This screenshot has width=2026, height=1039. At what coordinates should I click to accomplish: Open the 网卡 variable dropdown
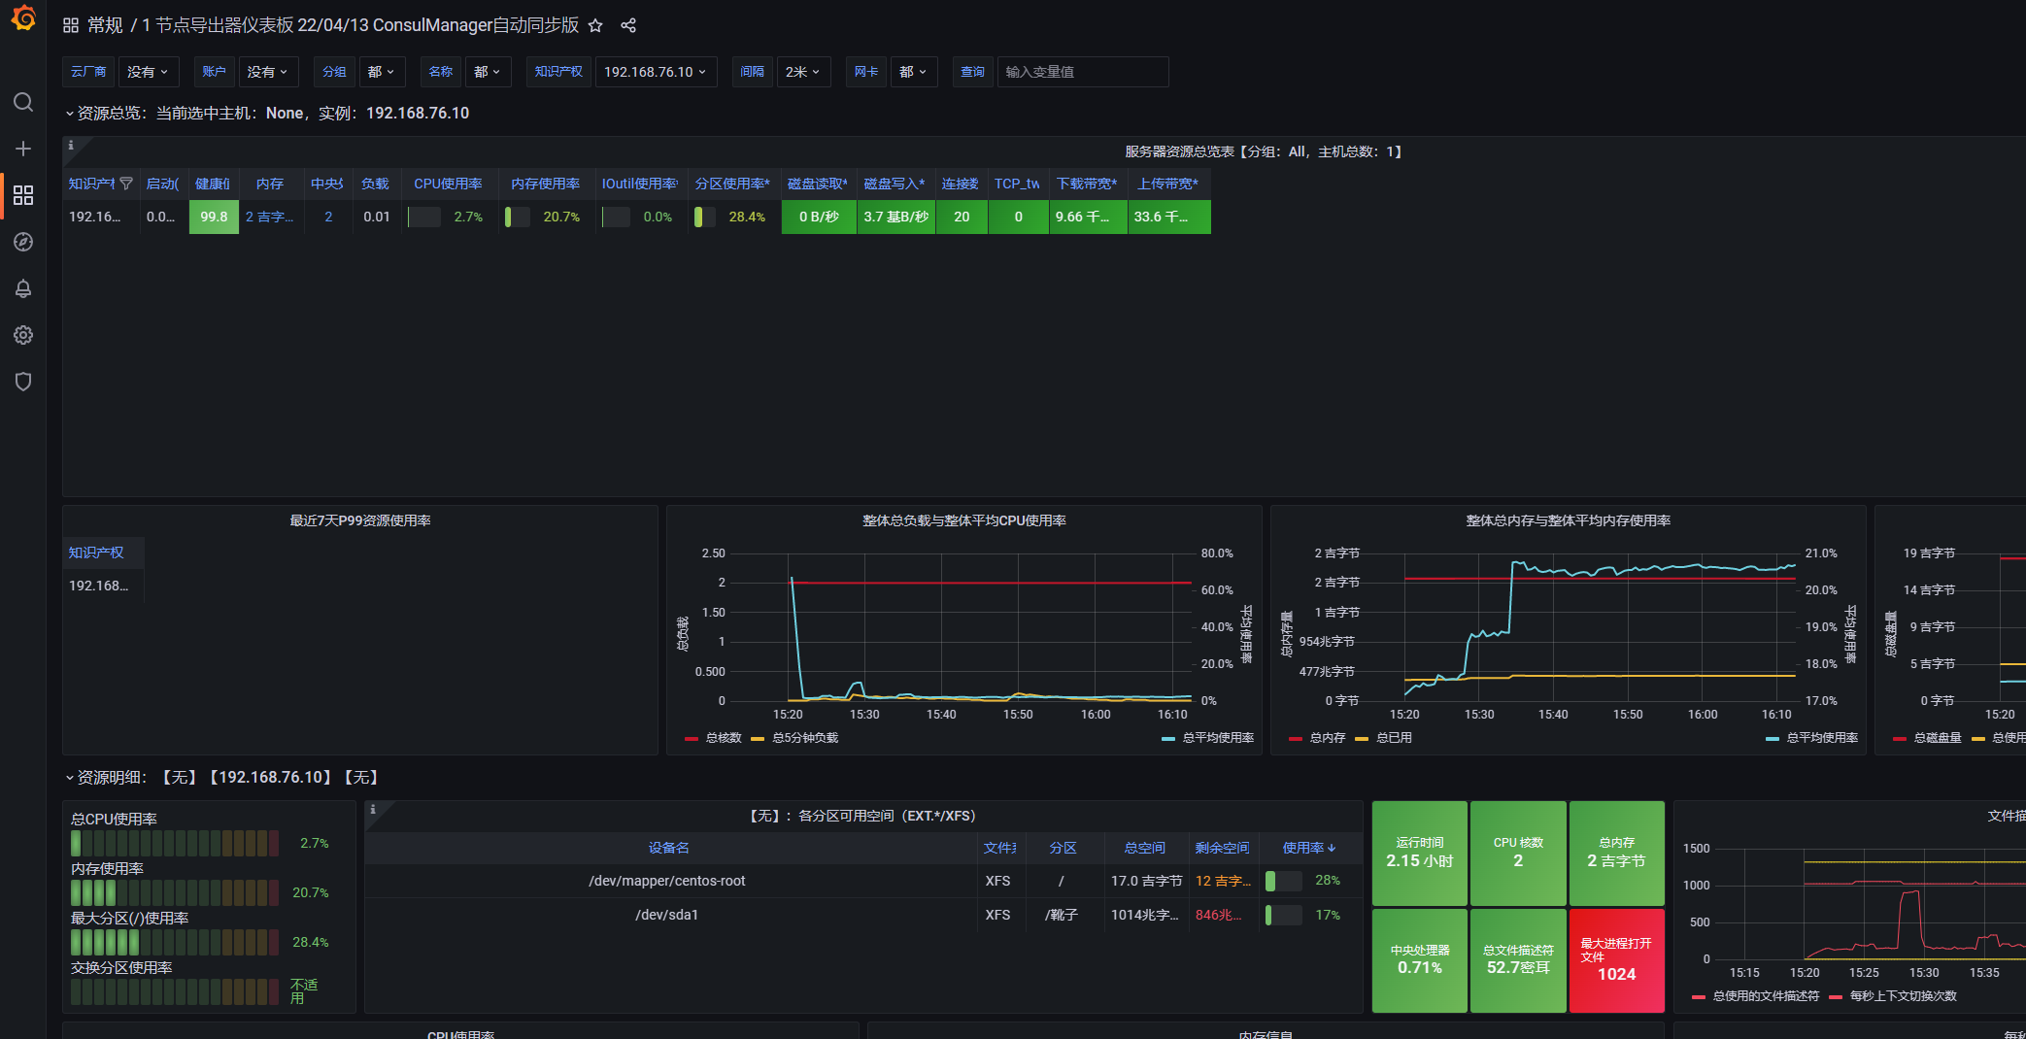pos(913,72)
